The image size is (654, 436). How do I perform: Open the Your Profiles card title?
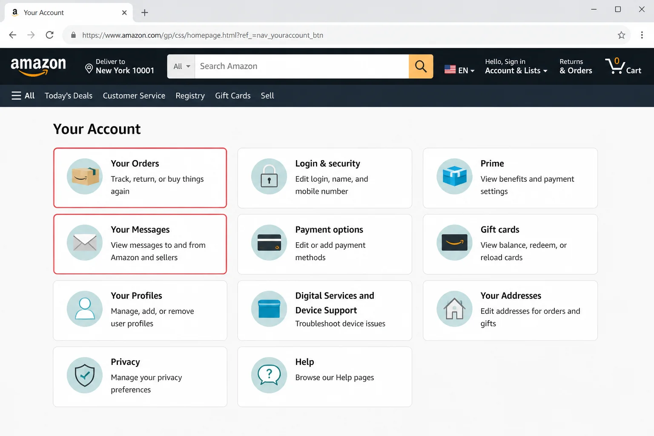point(136,295)
